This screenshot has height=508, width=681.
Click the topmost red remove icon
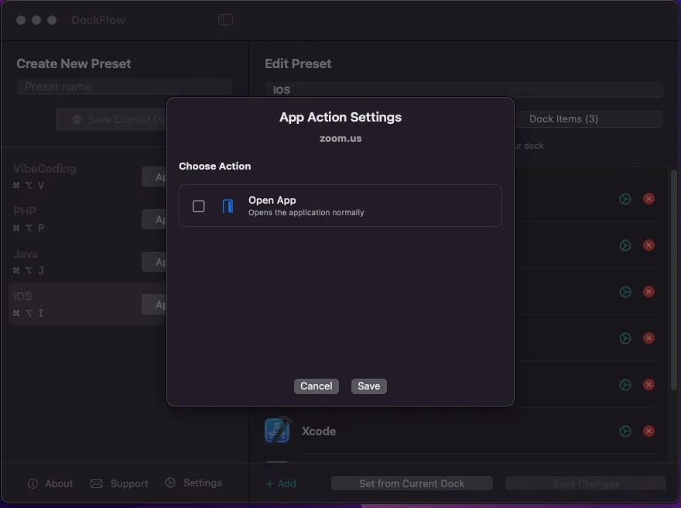tap(648, 198)
